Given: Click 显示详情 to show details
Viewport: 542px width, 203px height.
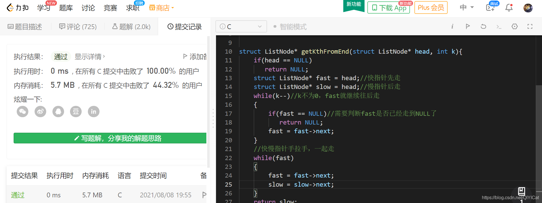Looking at the screenshot, I should click(x=90, y=57).
